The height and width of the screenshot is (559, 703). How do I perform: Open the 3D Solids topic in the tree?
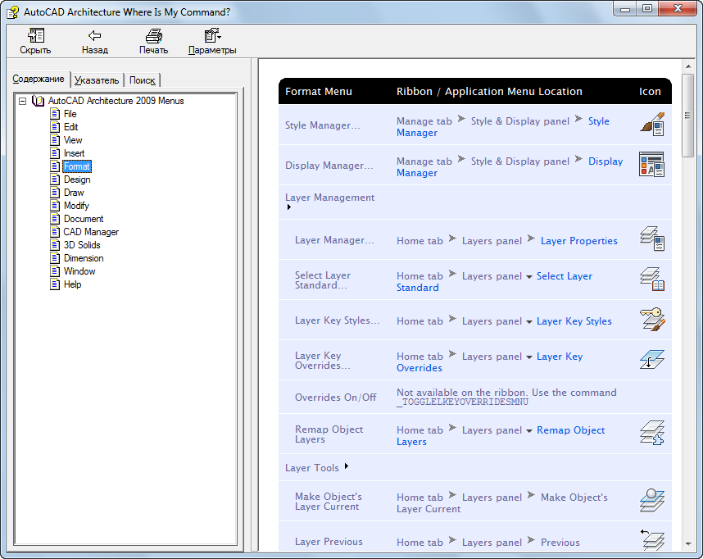[82, 245]
